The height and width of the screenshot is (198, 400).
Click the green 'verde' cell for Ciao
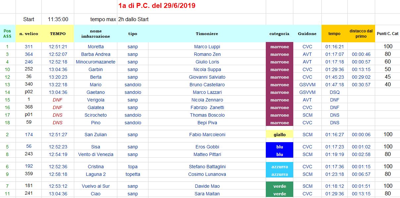[x=280, y=194]
